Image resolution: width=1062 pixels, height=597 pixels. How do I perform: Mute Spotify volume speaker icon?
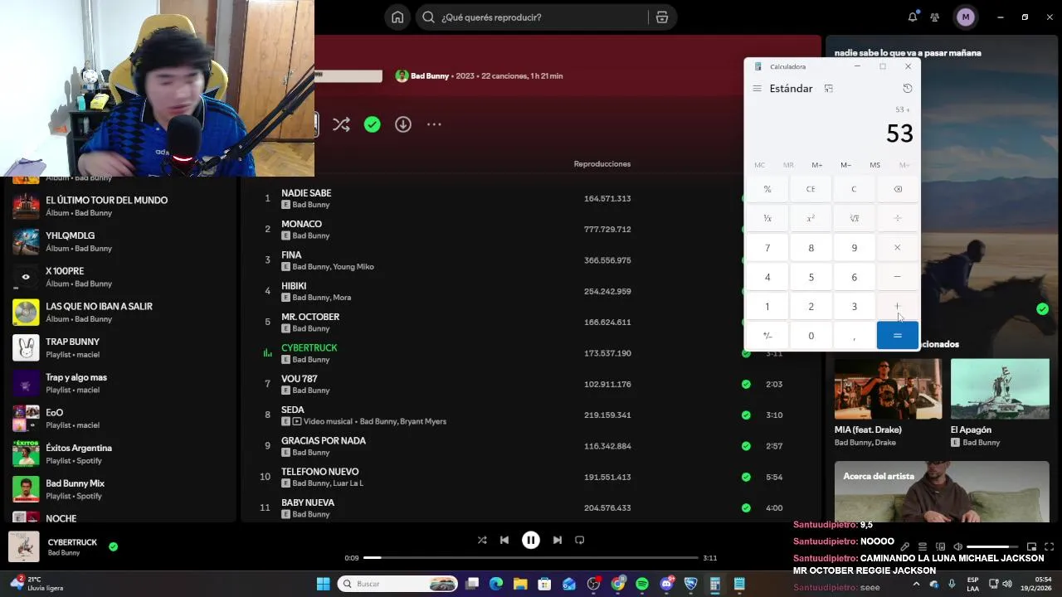click(x=958, y=547)
